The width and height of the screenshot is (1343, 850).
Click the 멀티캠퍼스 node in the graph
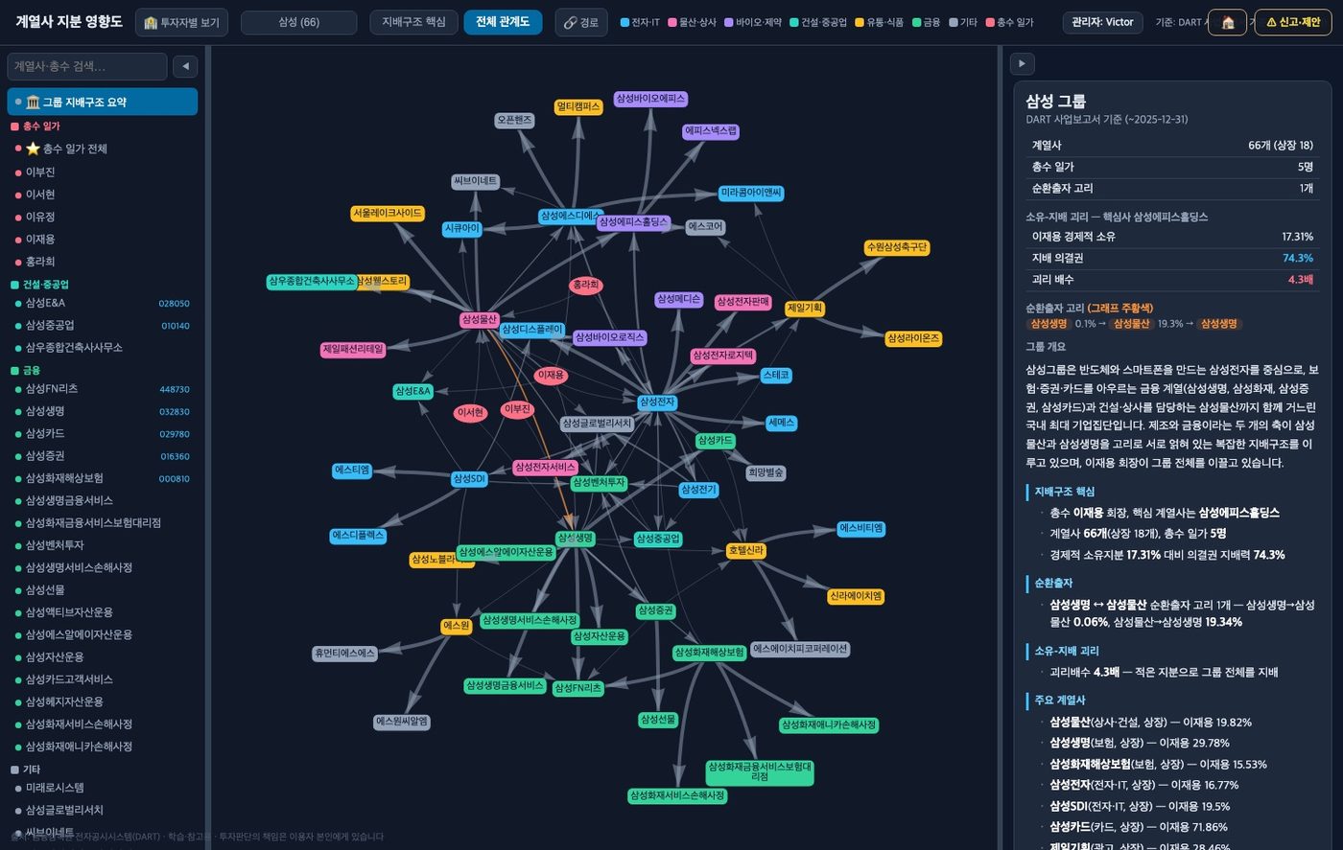tap(577, 107)
